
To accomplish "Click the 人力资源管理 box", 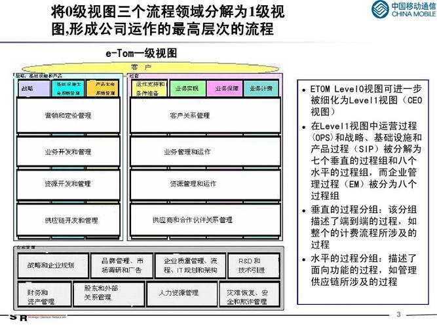I will click(x=181, y=294).
